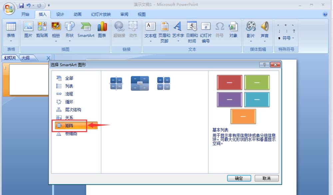Choose the third grid matrix layout

[164, 83]
